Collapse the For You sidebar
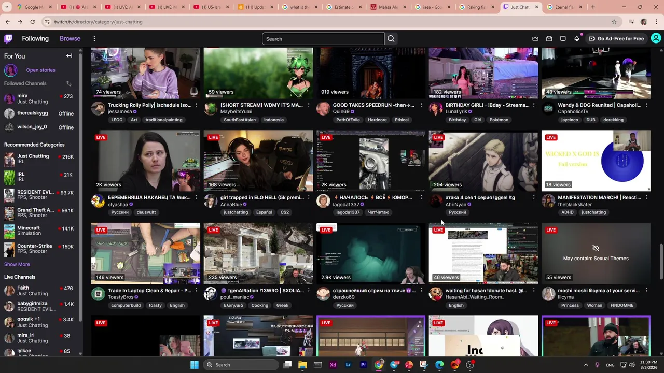The height and width of the screenshot is (373, 664). click(x=69, y=56)
